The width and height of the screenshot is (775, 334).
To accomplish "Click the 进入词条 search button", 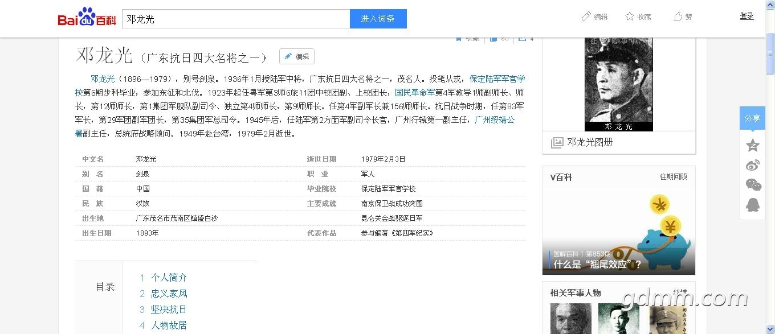I will tap(378, 19).
